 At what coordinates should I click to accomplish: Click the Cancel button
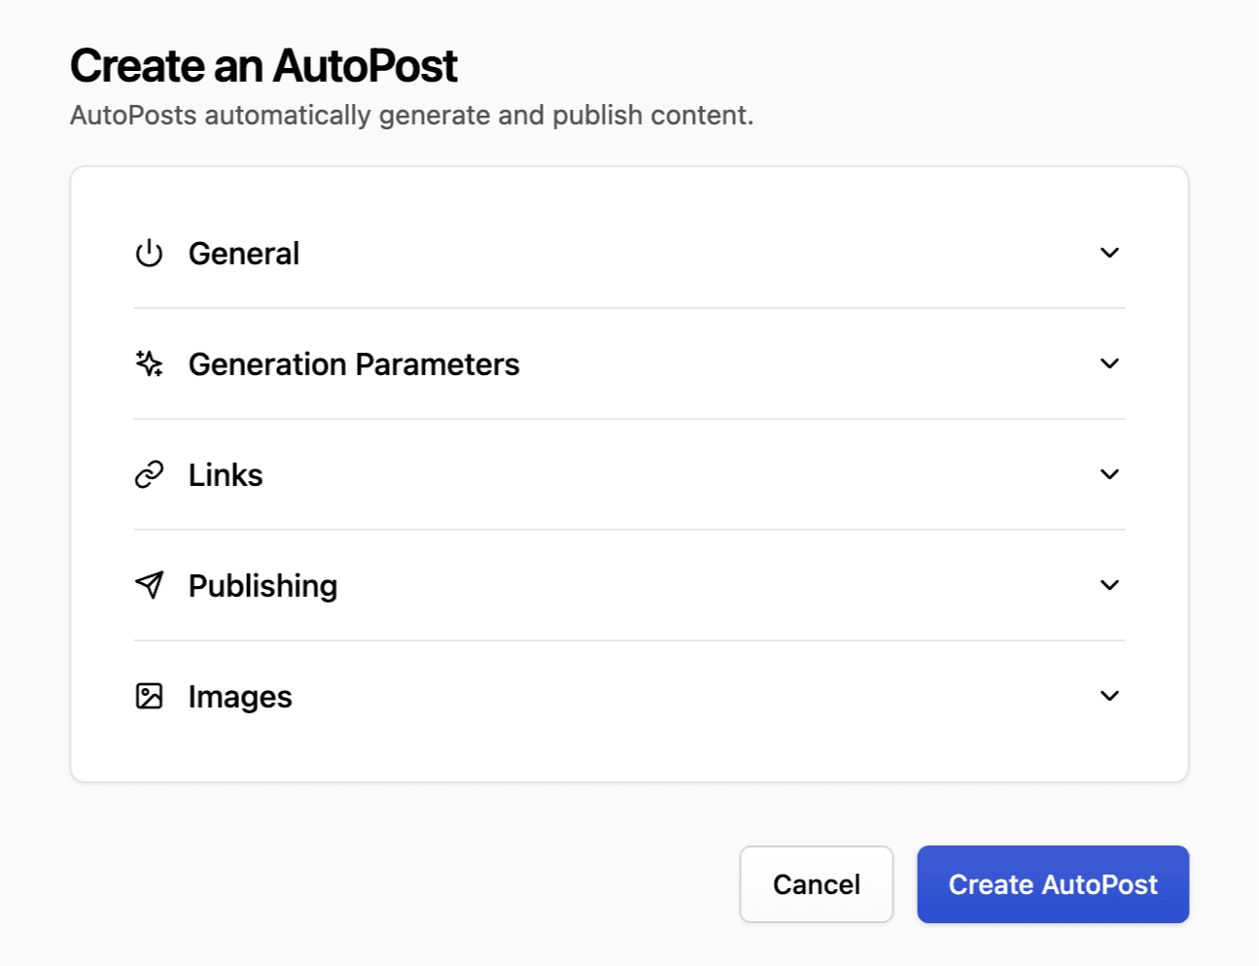coord(816,884)
